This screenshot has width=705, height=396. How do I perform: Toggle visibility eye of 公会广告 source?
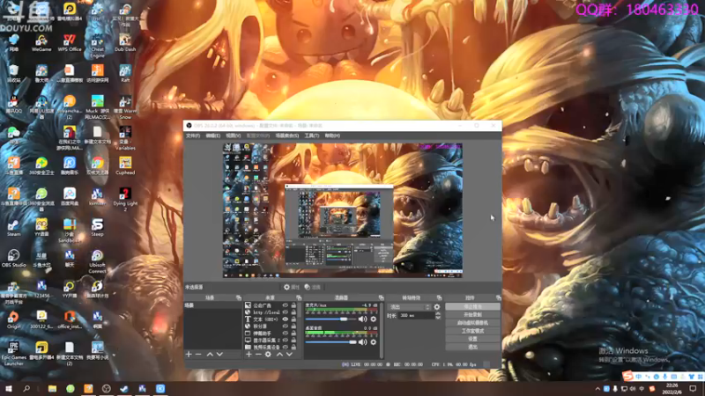[x=285, y=305]
